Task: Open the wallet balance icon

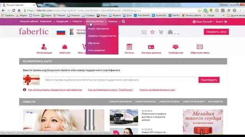Action: [x=170, y=32]
